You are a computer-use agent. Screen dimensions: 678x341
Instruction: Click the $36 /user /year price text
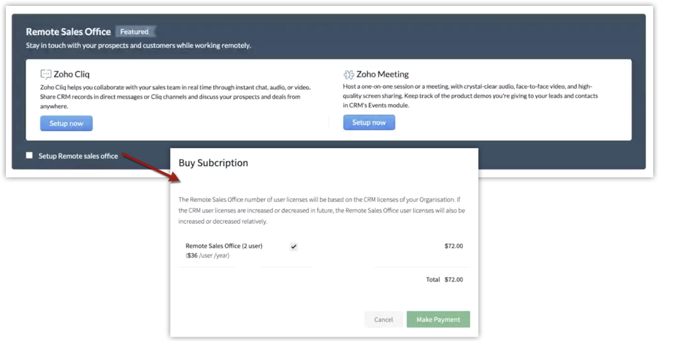pyautogui.click(x=207, y=256)
